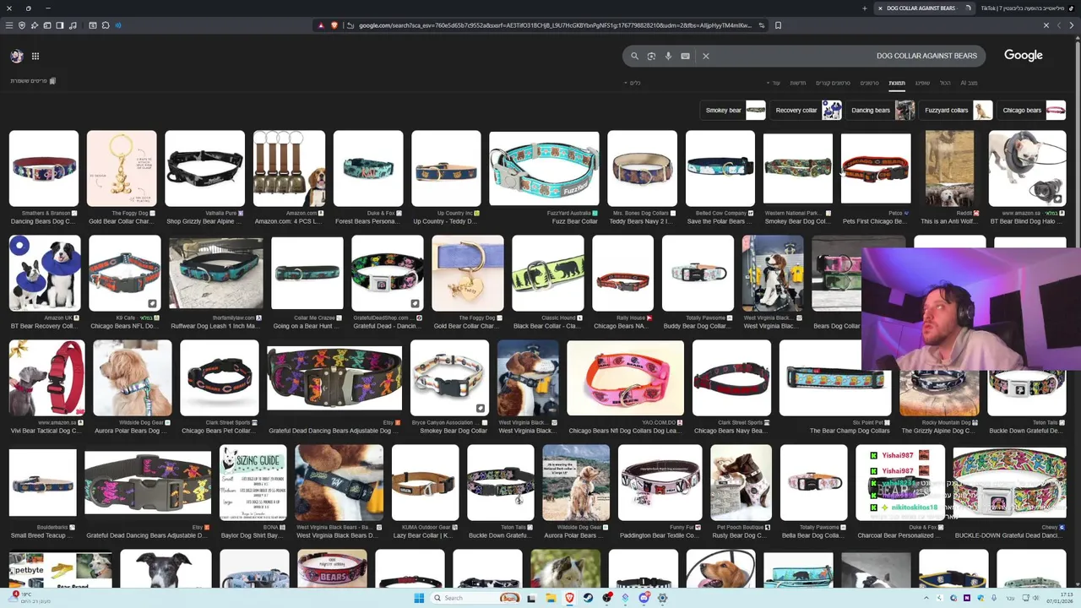Screen dimensions: 1081x608
Task: Filter by the Chicago bears chip
Action: [1033, 110]
